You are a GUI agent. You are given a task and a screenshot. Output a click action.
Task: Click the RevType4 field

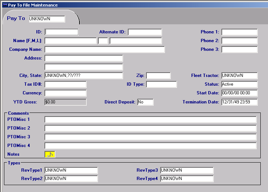click(x=187, y=179)
